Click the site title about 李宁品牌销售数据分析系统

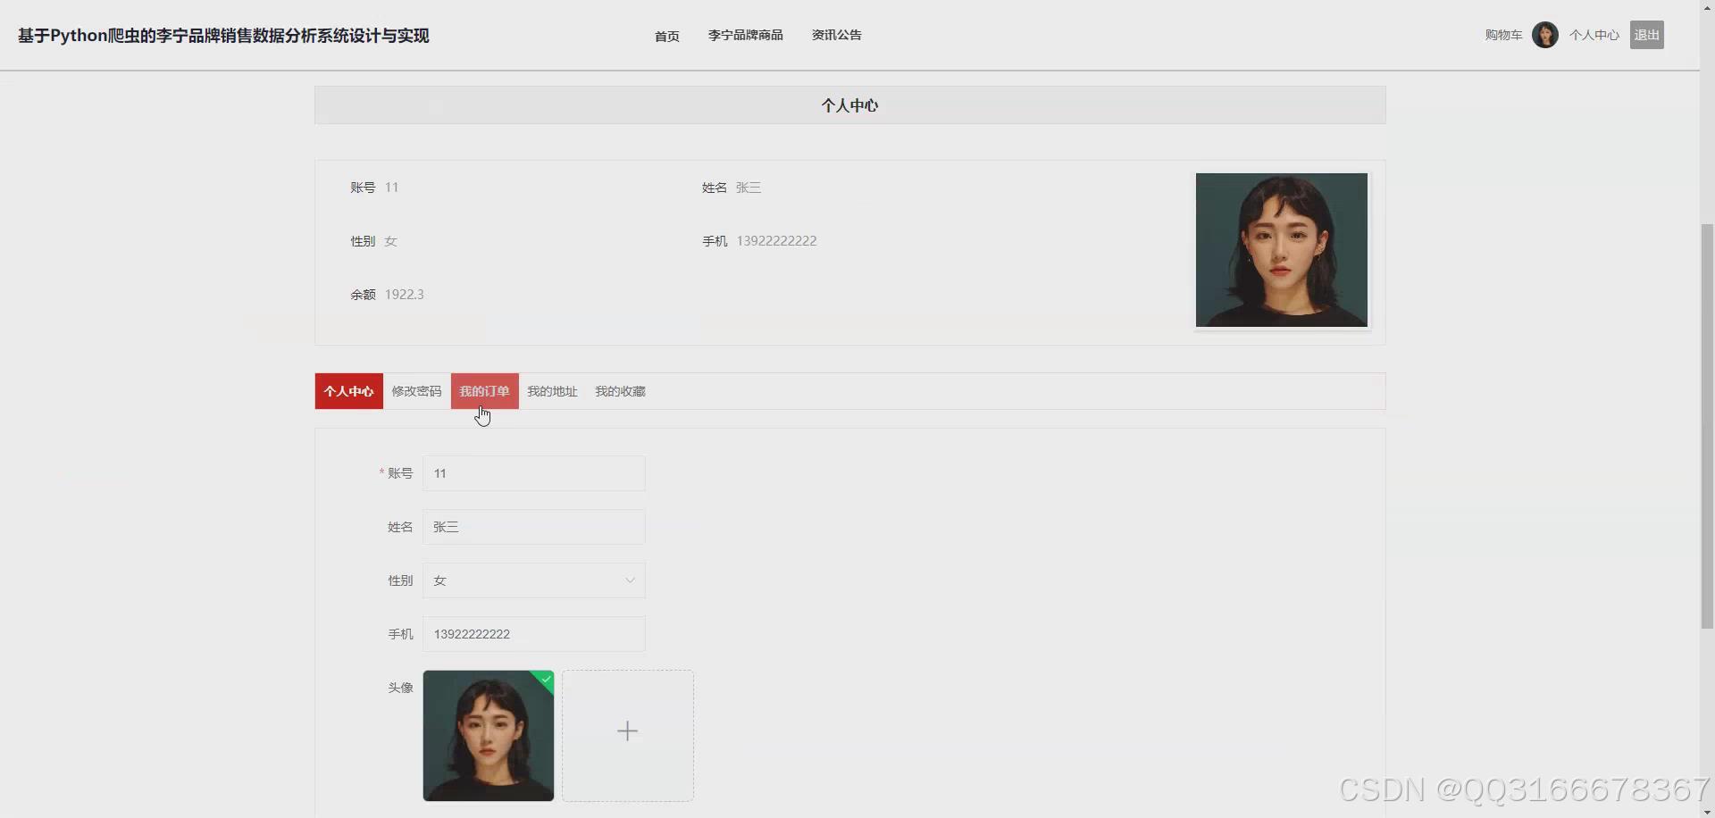(223, 36)
